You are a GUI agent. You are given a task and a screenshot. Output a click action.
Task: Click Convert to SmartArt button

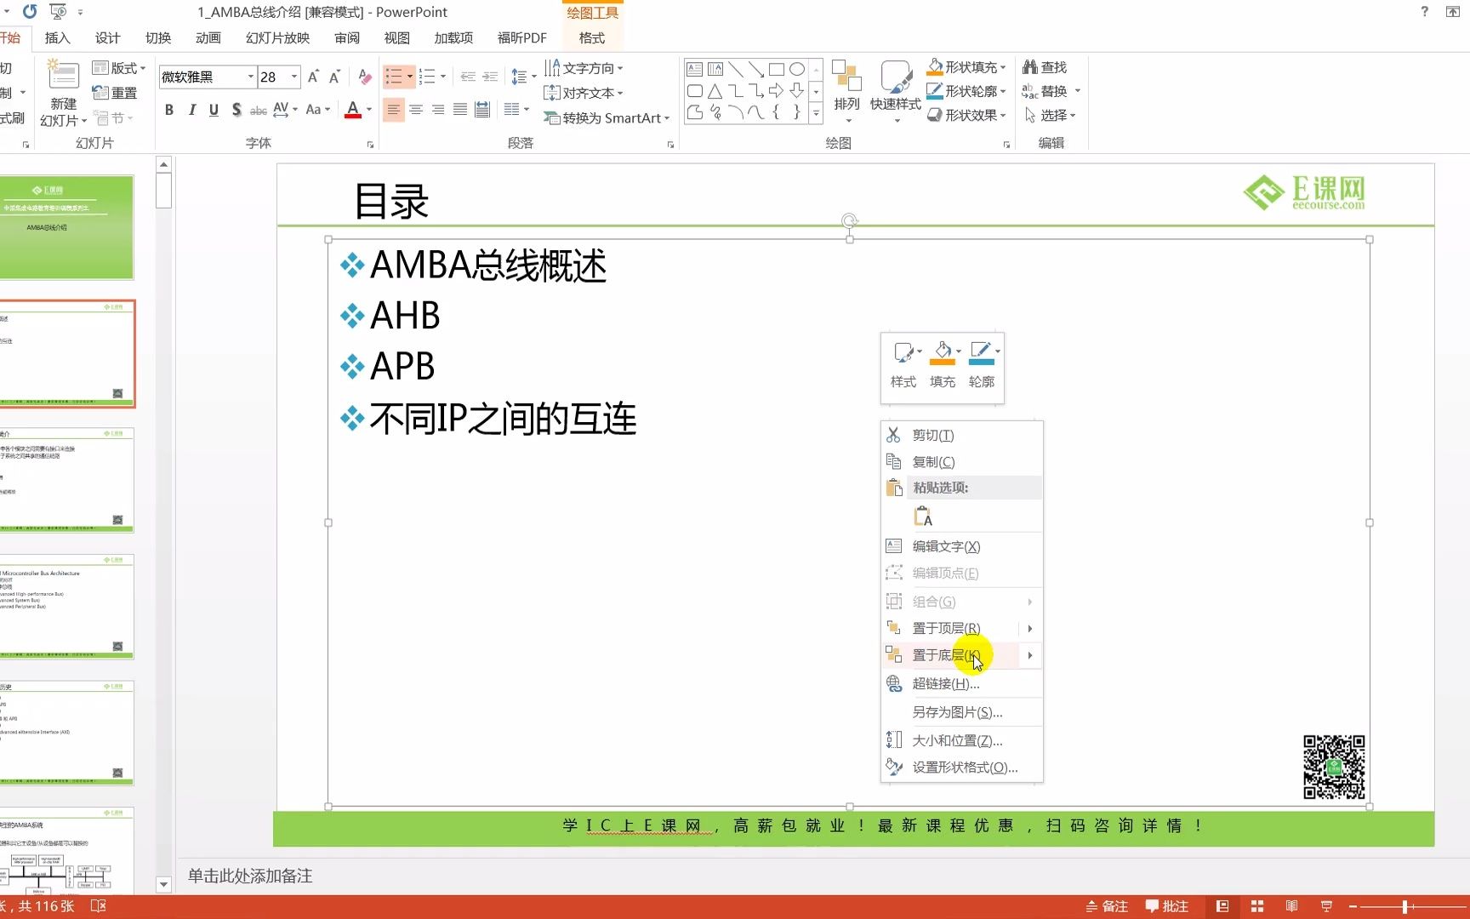point(607,118)
